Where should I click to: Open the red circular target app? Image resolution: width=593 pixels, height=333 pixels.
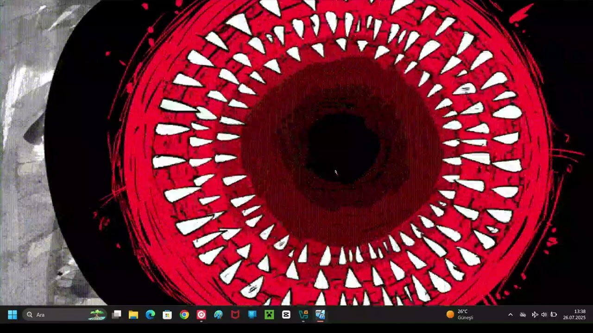tap(201, 315)
